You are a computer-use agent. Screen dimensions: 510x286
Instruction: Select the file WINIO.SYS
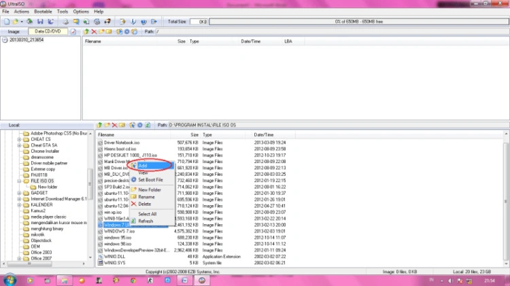[x=114, y=263]
